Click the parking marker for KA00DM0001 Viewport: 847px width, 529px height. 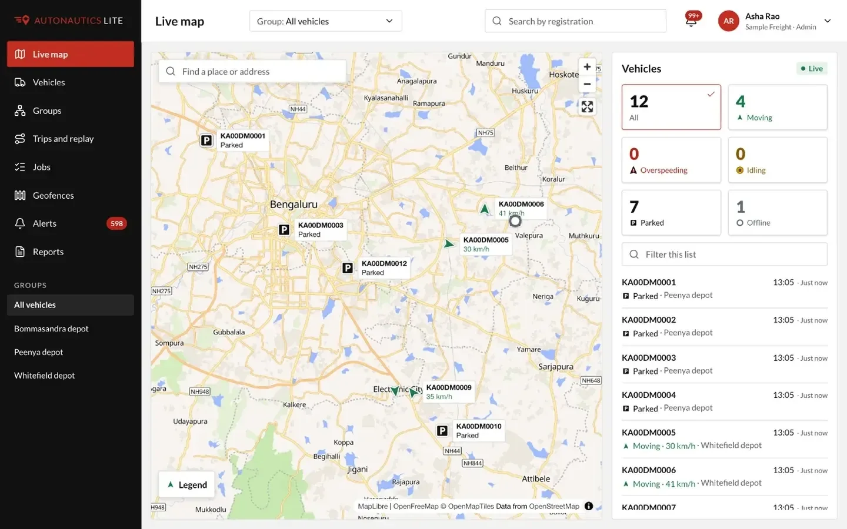[x=206, y=140]
